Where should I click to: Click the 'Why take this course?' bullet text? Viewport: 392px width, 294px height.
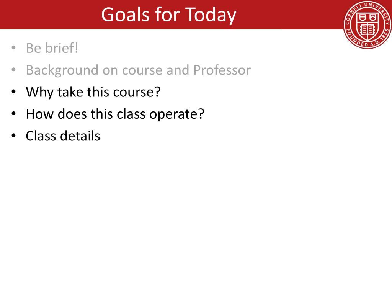click(x=93, y=92)
